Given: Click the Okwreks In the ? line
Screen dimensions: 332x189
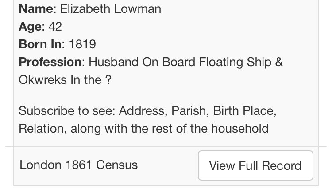Looking at the screenshot, I should tap(65, 80).
